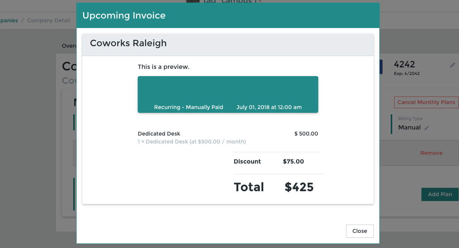Click the Add Plan button

[440, 194]
